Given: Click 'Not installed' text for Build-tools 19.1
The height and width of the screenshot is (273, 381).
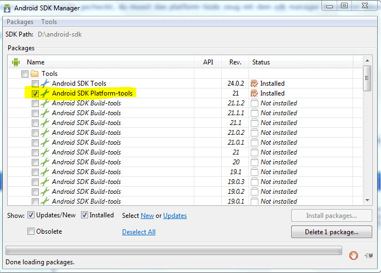Looking at the screenshot, I should point(279,172).
